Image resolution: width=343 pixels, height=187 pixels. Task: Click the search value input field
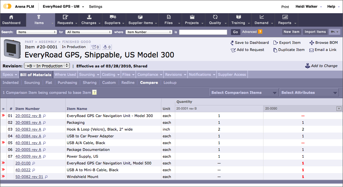(203, 32)
